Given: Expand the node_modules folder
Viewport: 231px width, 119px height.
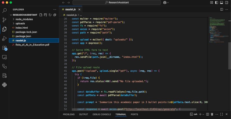Looking at the screenshot, I should click(x=24, y=19).
